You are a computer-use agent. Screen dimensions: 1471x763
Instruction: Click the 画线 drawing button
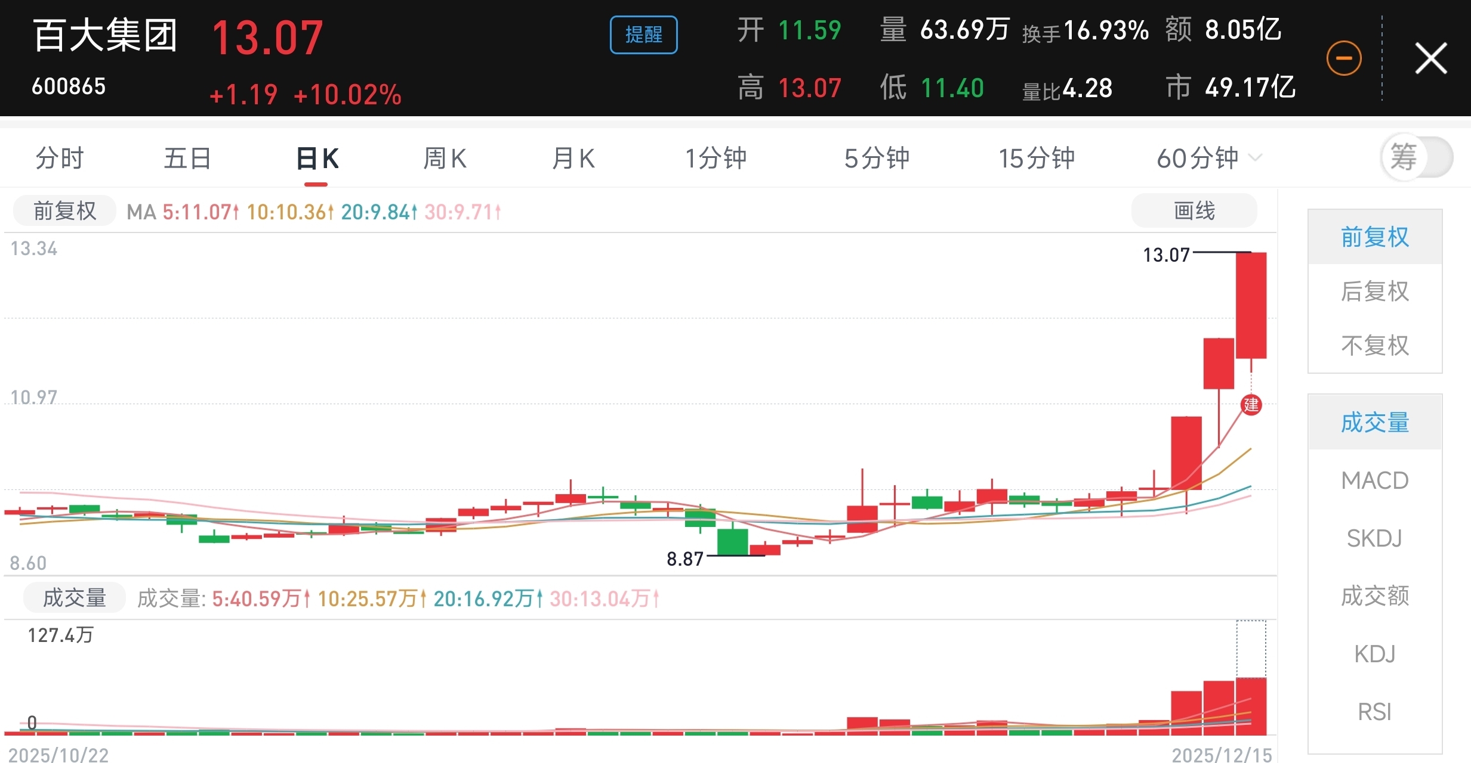pos(1194,211)
